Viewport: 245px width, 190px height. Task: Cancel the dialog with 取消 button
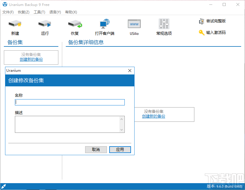pos(96,149)
